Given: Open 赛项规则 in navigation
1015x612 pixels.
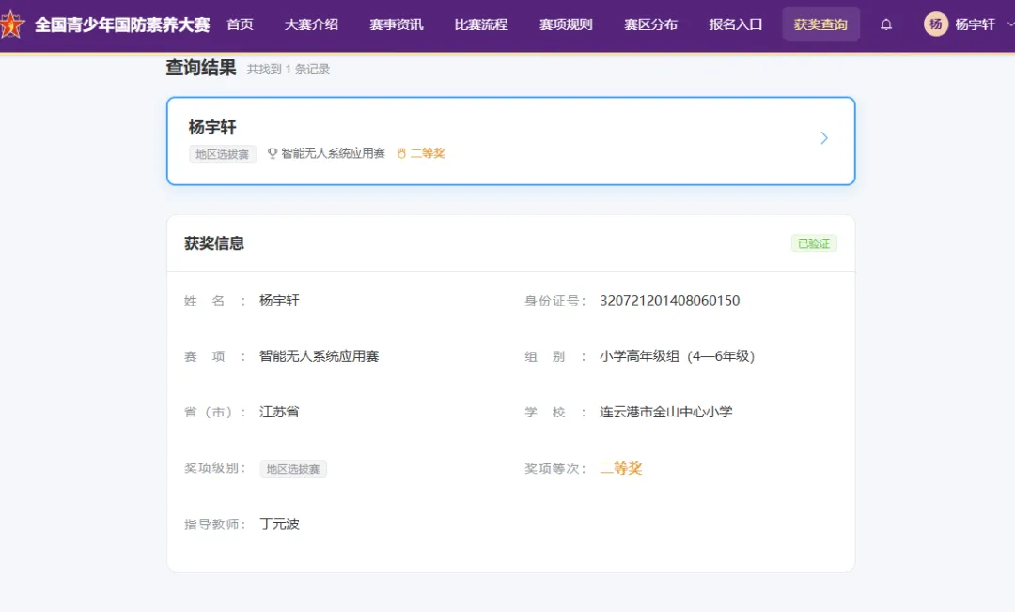Looking at the screenshot, I should point(566,24).
